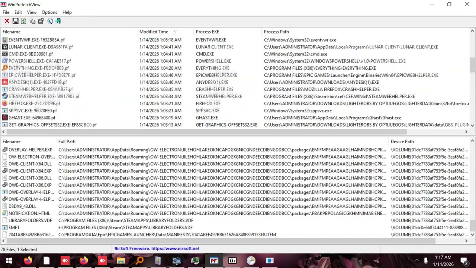Show hidden system tray icons
476x268 pixels.
417,261
